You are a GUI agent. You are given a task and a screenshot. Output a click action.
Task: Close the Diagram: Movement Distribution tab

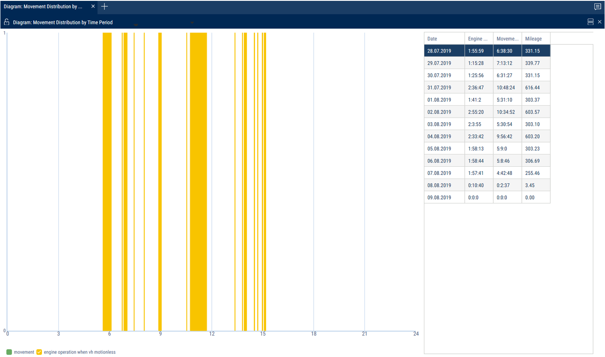[93, 7]
